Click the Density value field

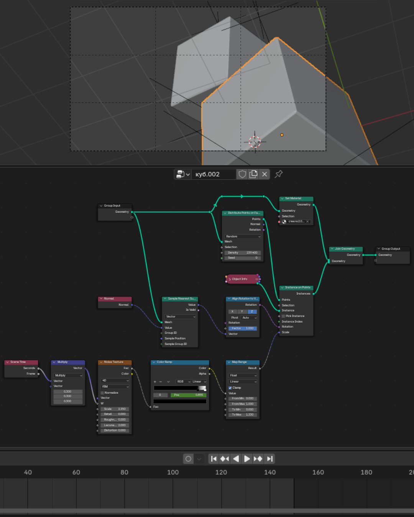(x=243, y=253)
